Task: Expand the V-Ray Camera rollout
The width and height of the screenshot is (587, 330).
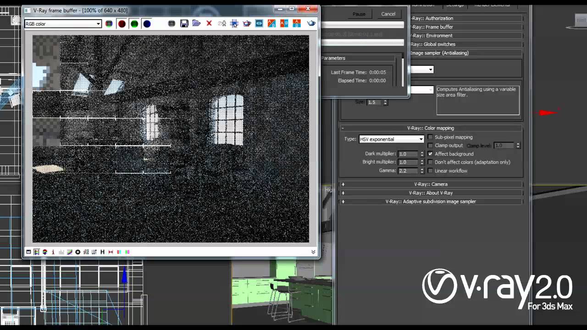Action: 431,184
